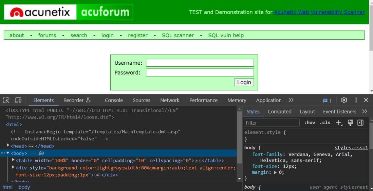
Task: Open the Application tab
Action: coord(269,100)
